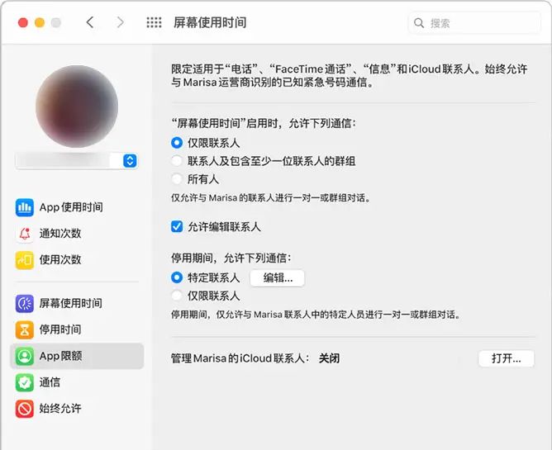552x450 pixels.
Task: Open the purple 屏幕使用时间 sidebar icon
Action: point(24,303)
